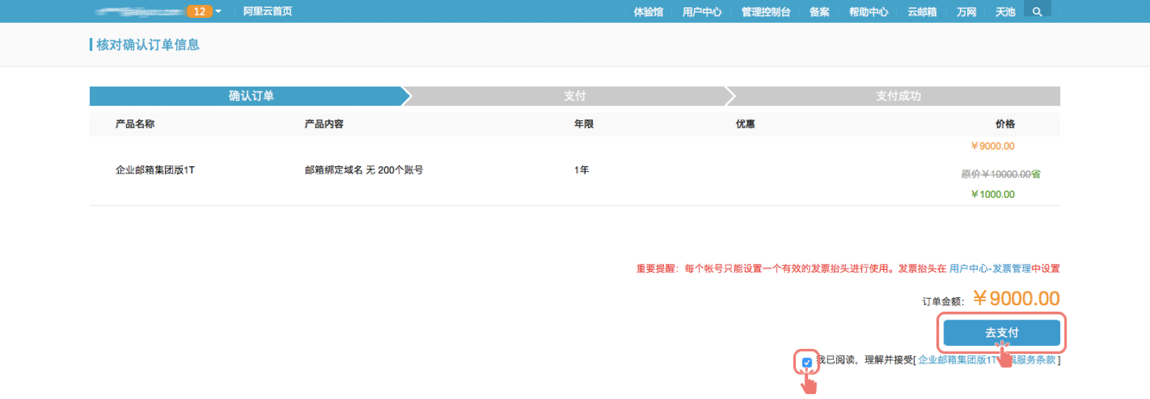Open 体验馆 from the top navigation

click(648, 12)
